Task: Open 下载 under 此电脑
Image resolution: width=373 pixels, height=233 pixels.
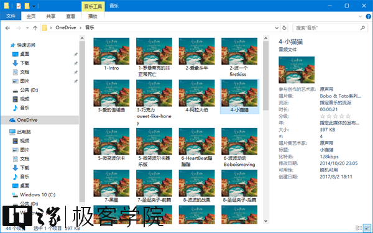Action: [x=24, y=168]
